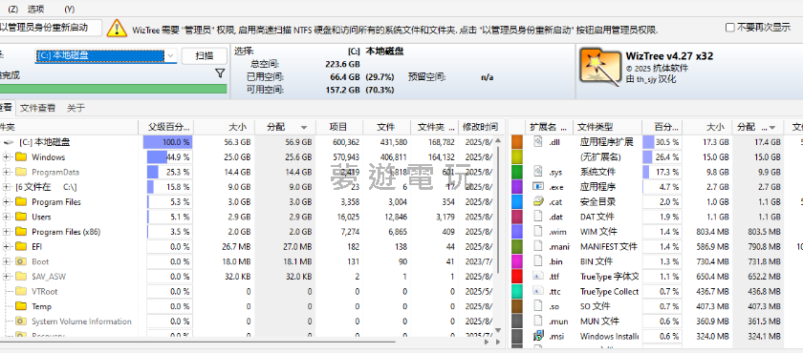Sort by 扩展名 column header
The height and width of the screenshot is (353, 803).
tap(549, 127)
